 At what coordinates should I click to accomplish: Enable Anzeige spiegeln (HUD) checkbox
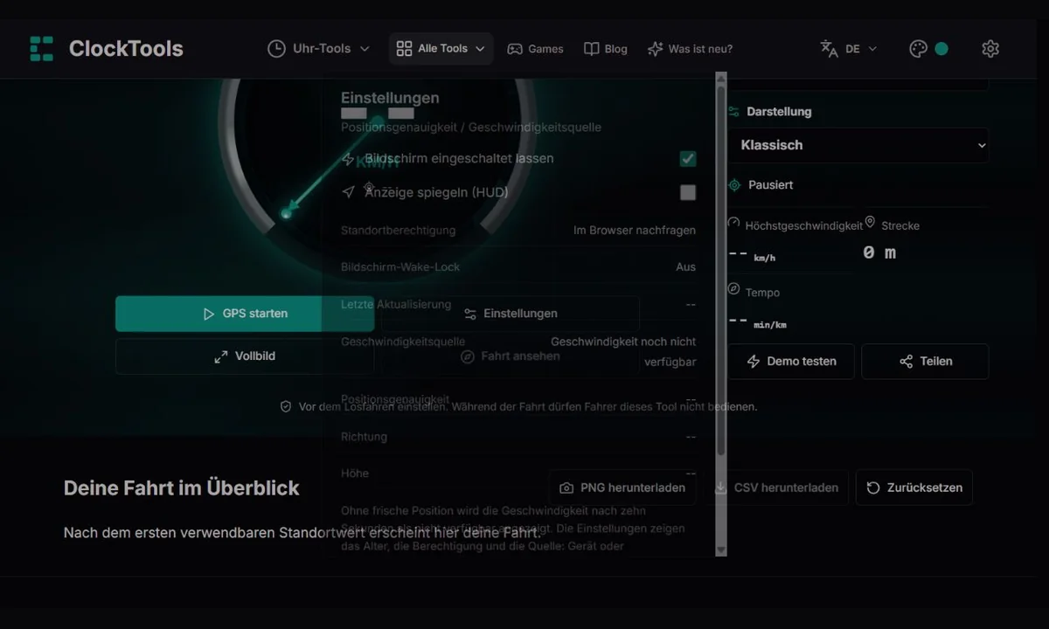coord(688,192)
